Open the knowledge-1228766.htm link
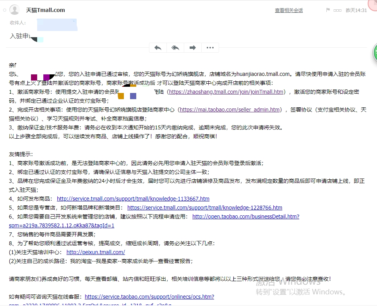 (x=205, y=208)
